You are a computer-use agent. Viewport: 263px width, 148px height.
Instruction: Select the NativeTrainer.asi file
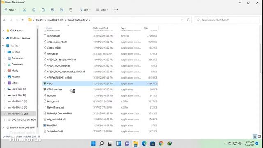coord(100,107)
